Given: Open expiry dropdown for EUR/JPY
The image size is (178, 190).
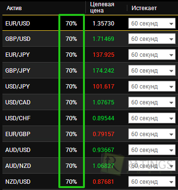Looking at the screenshot, I should [152, 55].
